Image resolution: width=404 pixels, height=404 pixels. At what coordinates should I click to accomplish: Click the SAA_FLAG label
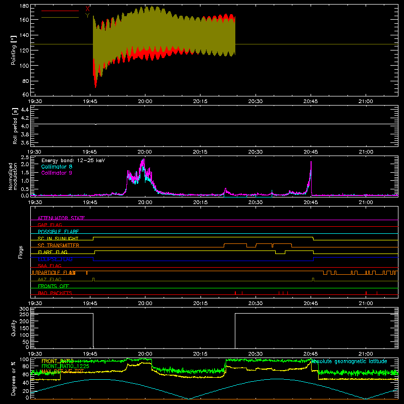pyautogui.click(x=49, y=266)
